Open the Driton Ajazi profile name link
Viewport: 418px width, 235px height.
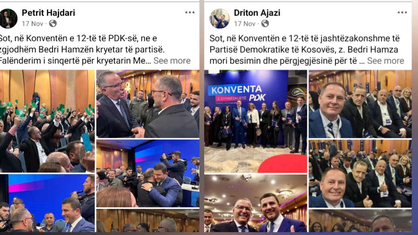pos(257,13)
